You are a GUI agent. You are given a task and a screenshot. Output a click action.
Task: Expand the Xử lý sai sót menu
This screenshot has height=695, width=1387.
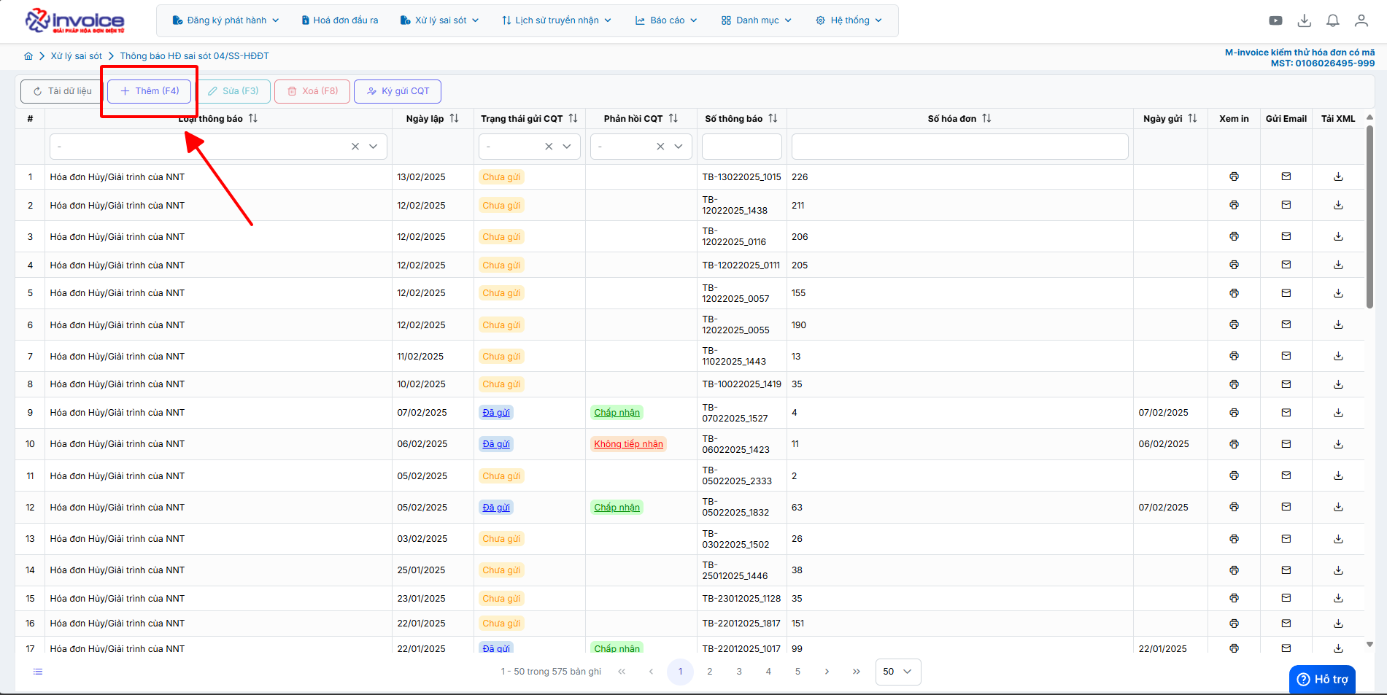coord(439,20)
